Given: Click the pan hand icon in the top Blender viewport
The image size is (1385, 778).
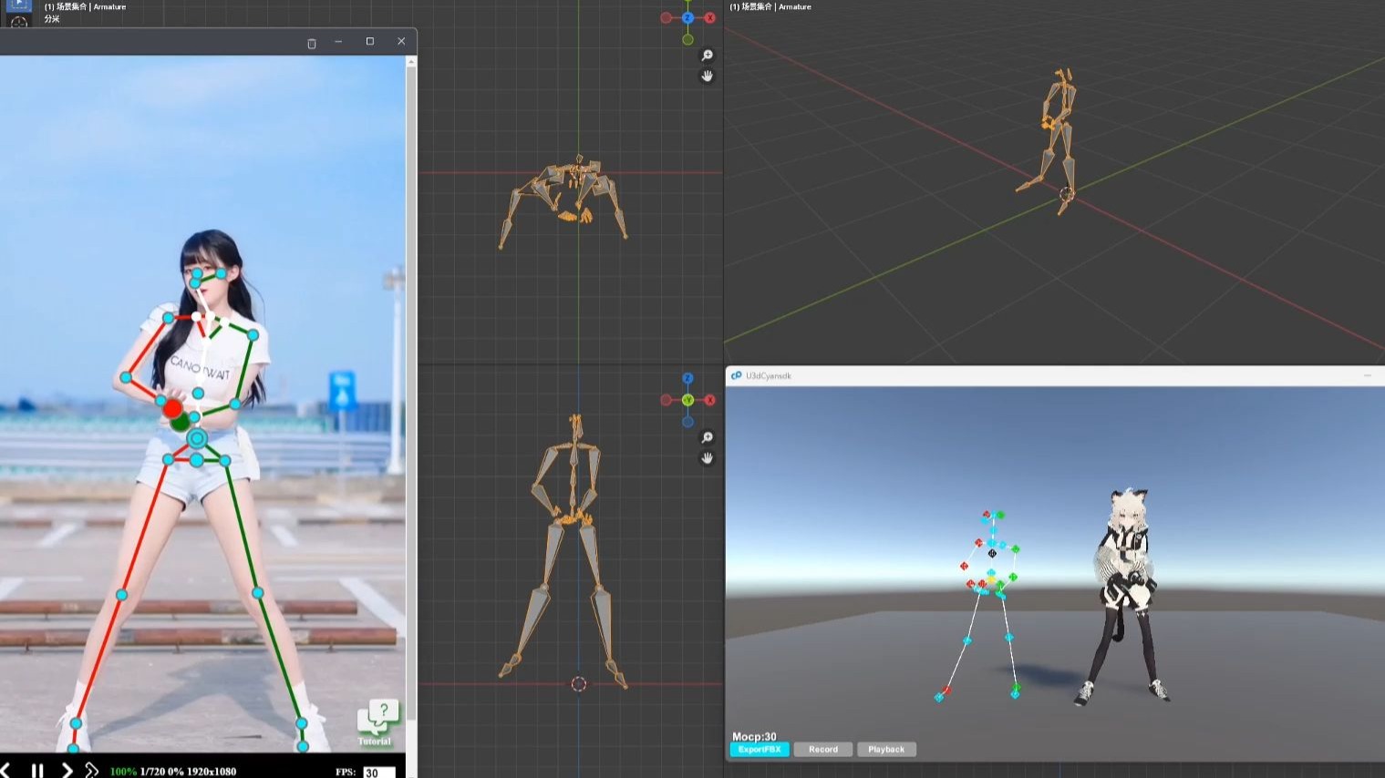Looking at the screenshot, I should coord(707,77).
